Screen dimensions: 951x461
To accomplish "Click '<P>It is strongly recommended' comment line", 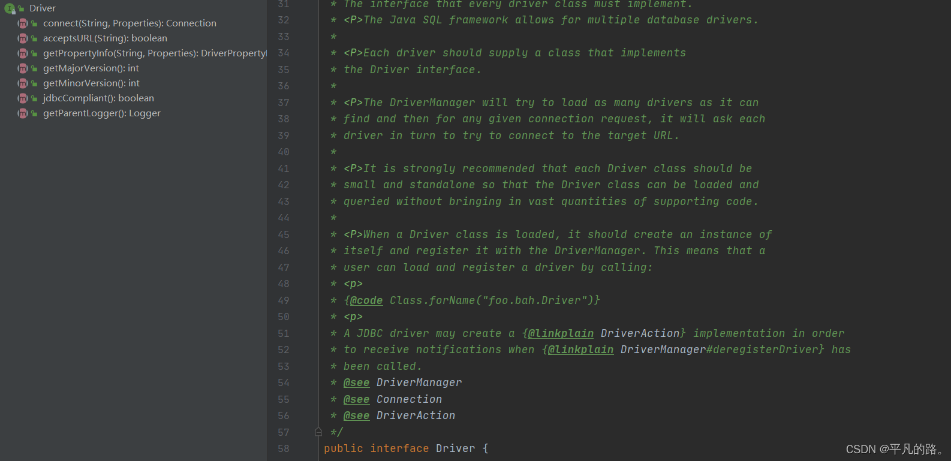I will pyautogui.click(x=548, y=168).
